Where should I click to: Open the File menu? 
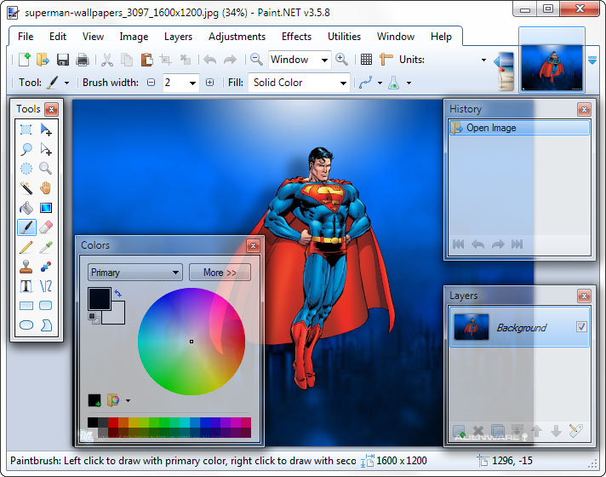pos(26,37)
